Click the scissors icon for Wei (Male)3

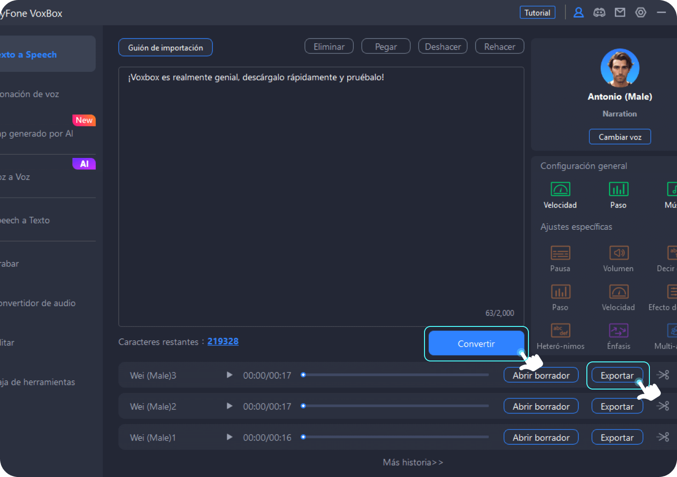pos(663,375)
